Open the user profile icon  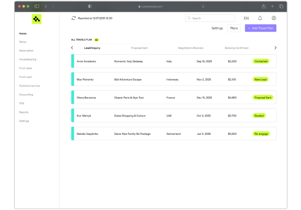pyautogui.click(x=274, y=18)
